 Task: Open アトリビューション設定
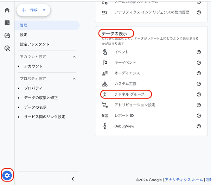[135, 105]
